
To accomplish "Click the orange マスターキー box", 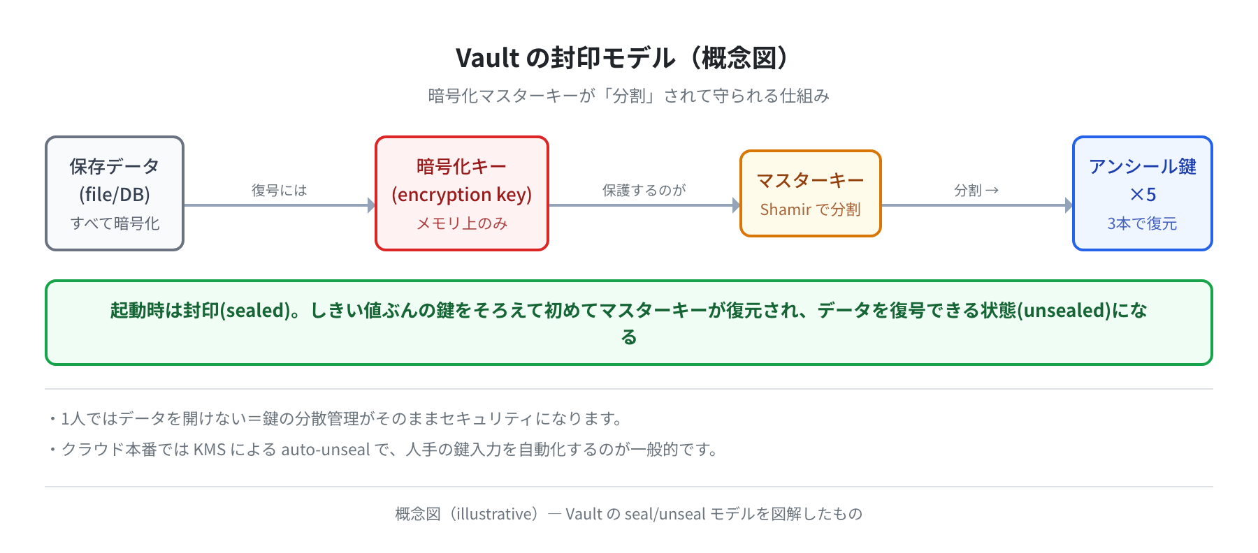I will (x=811, y=193).
